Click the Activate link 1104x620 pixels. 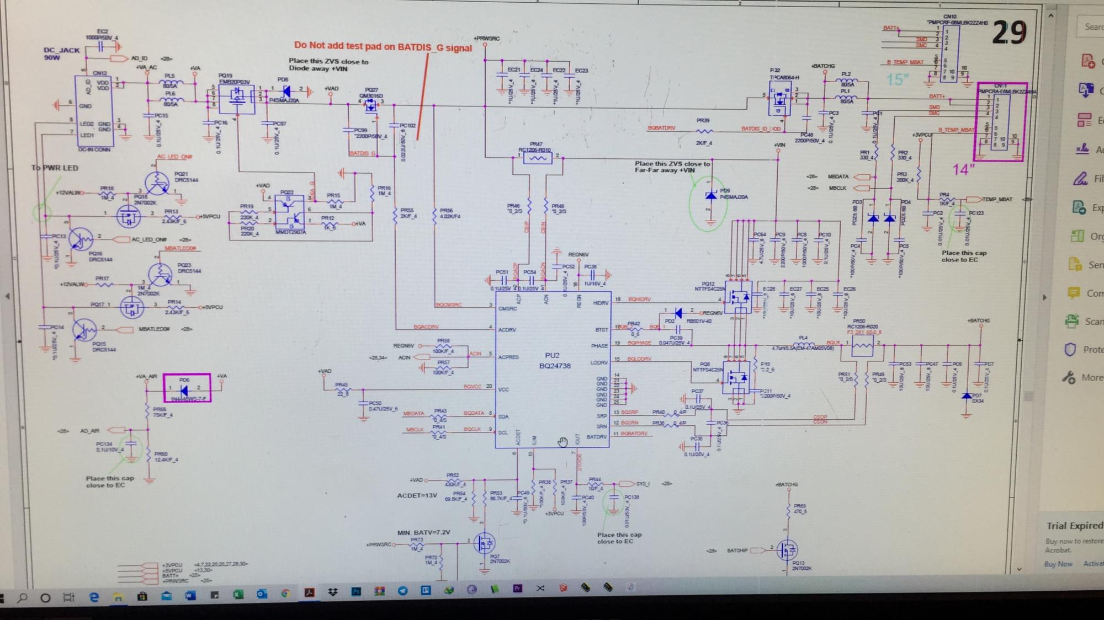pyautogui.click(x=1093, y=563)
